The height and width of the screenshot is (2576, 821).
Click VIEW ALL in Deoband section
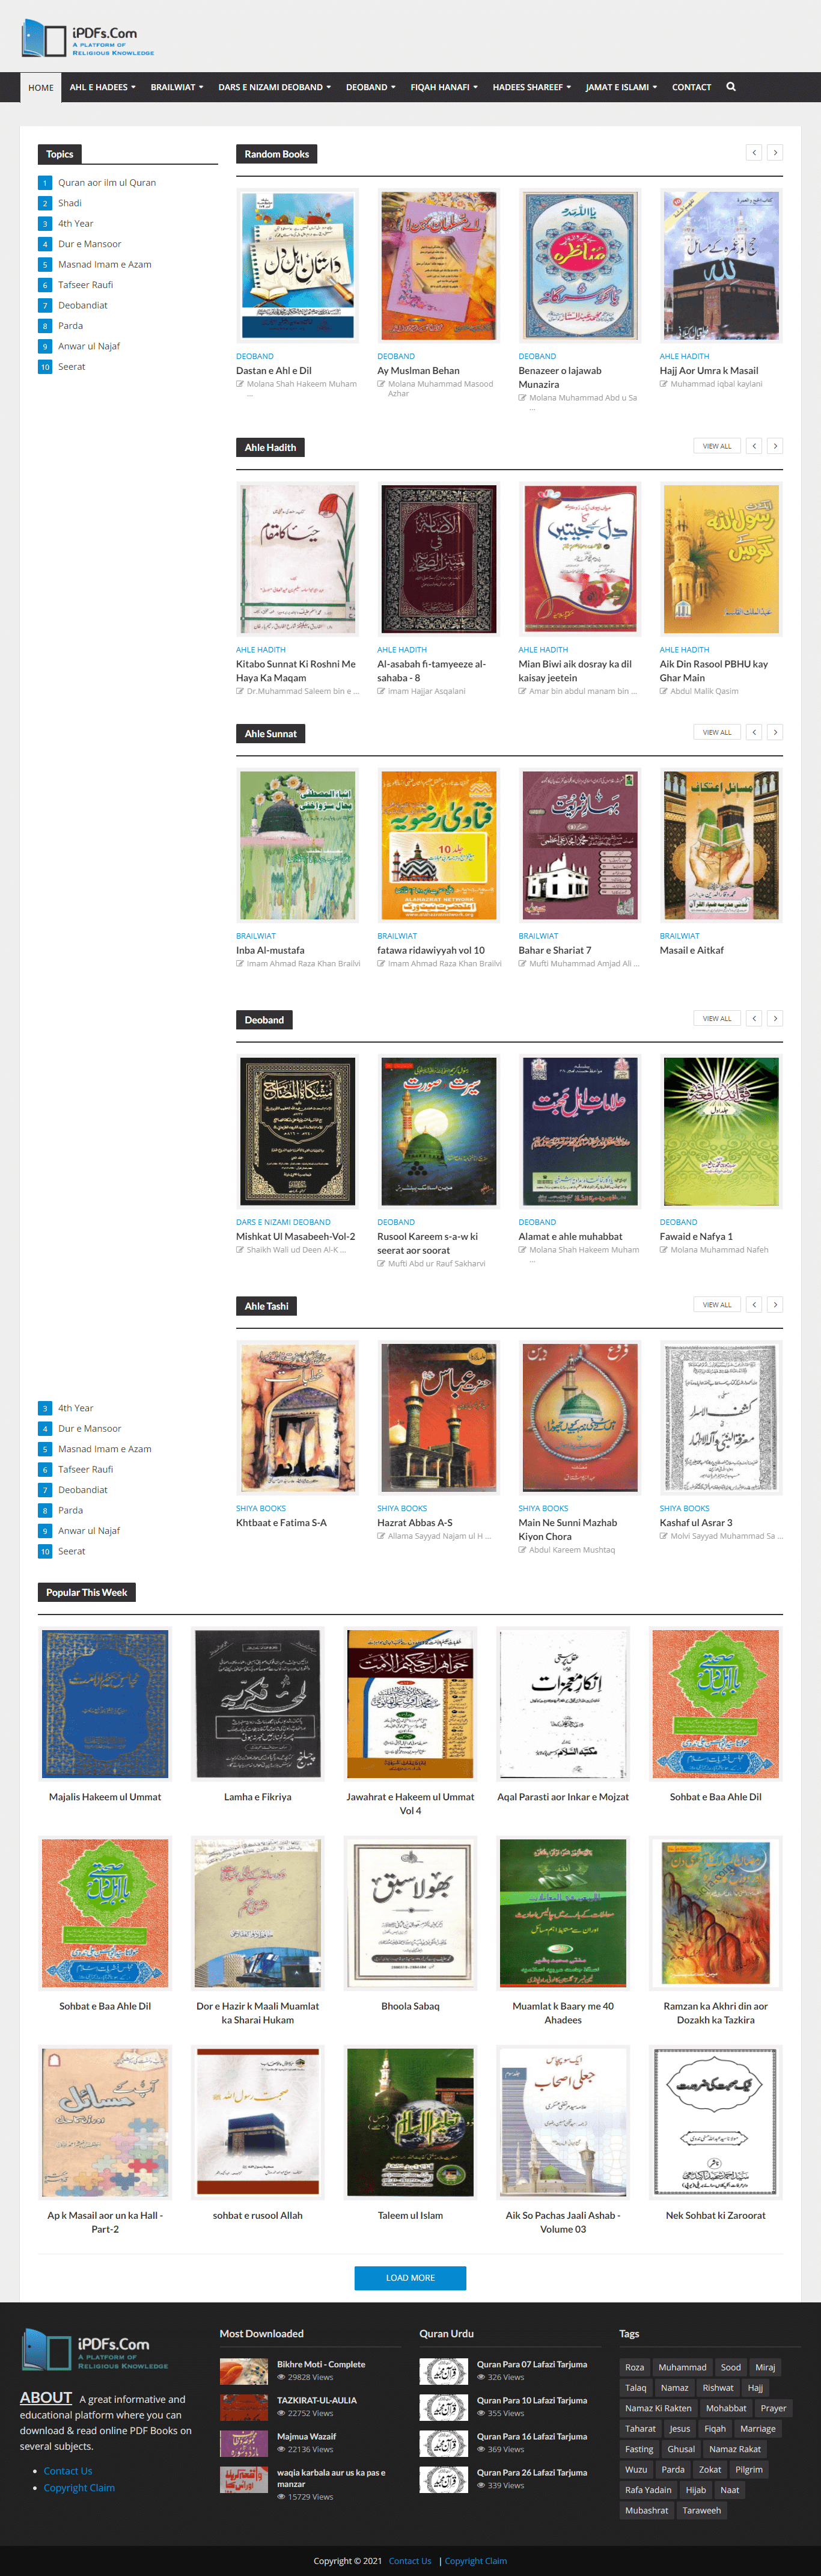[717, 1018]
